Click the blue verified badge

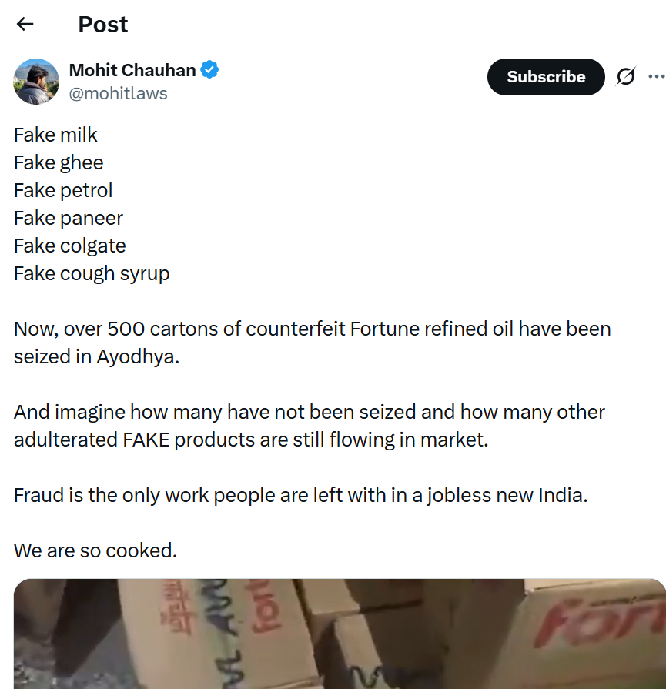[x=209, y=70]
